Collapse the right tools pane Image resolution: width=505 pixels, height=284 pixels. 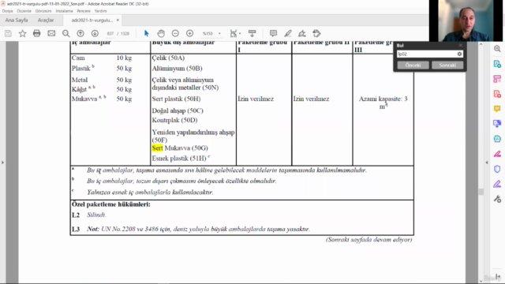pos(487,163)
